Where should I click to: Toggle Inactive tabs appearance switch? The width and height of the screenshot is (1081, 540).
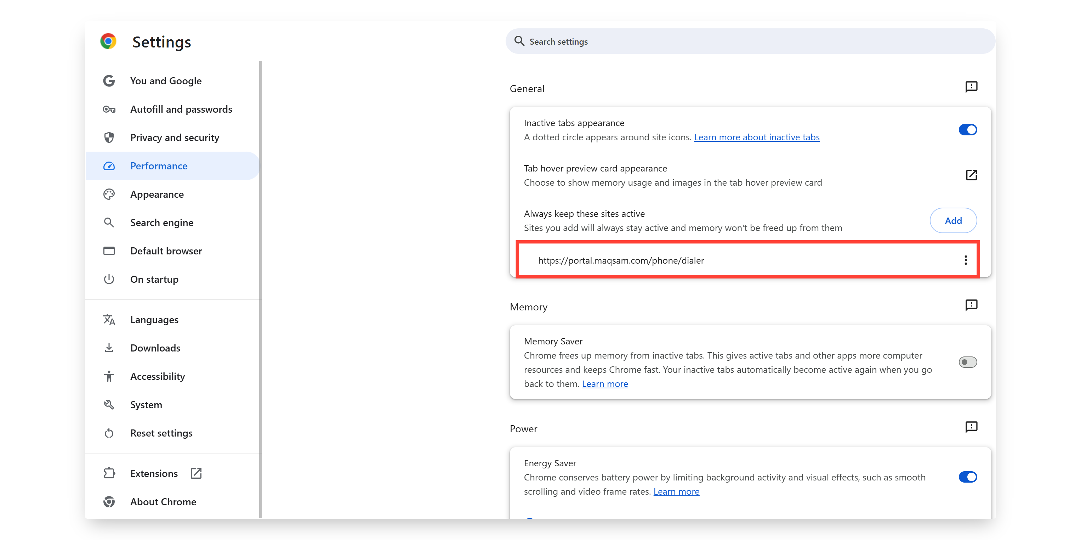[x=968, y=130]
